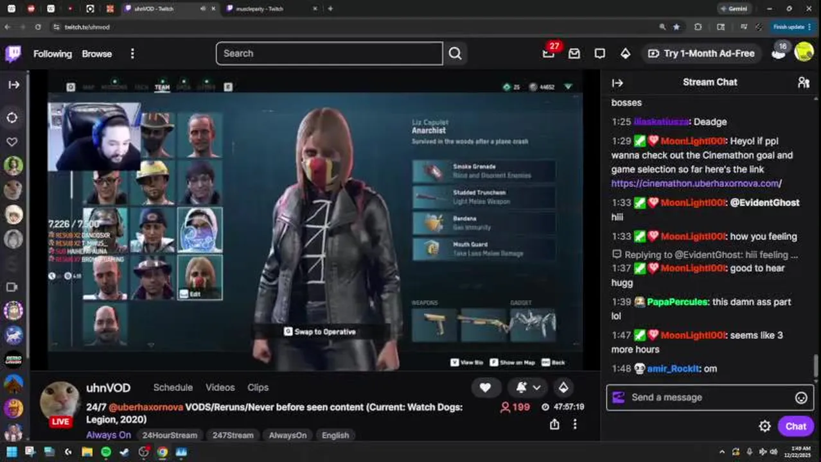Close the uhnVOD - Twitch browser tab
Screen dimensions: 821x462
click(x=213, y=9)
